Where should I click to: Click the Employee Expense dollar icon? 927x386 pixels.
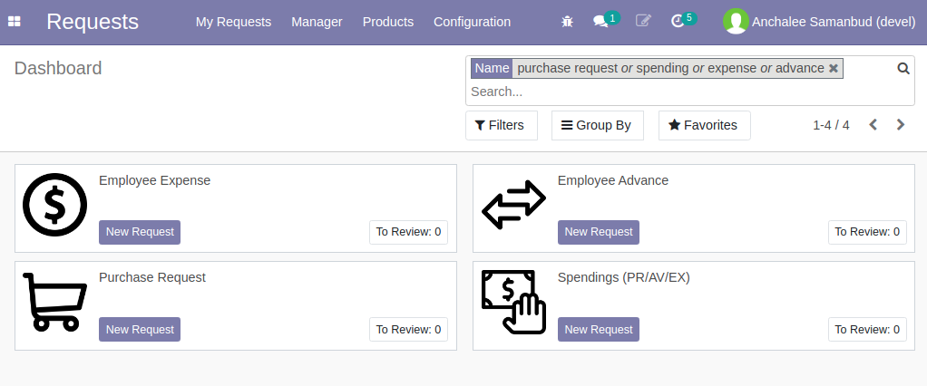pos(54,204)
